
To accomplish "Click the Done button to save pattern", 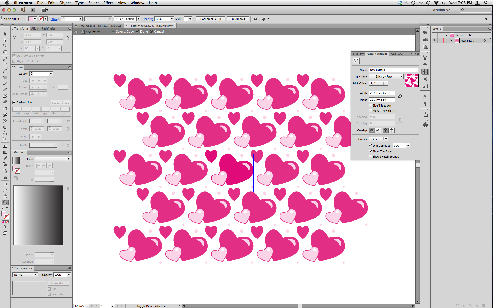I will (x=144, y=32).
